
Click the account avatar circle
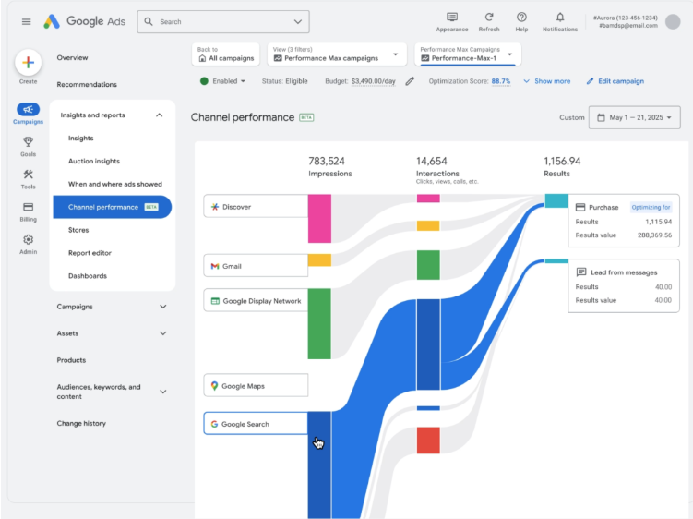673,21
